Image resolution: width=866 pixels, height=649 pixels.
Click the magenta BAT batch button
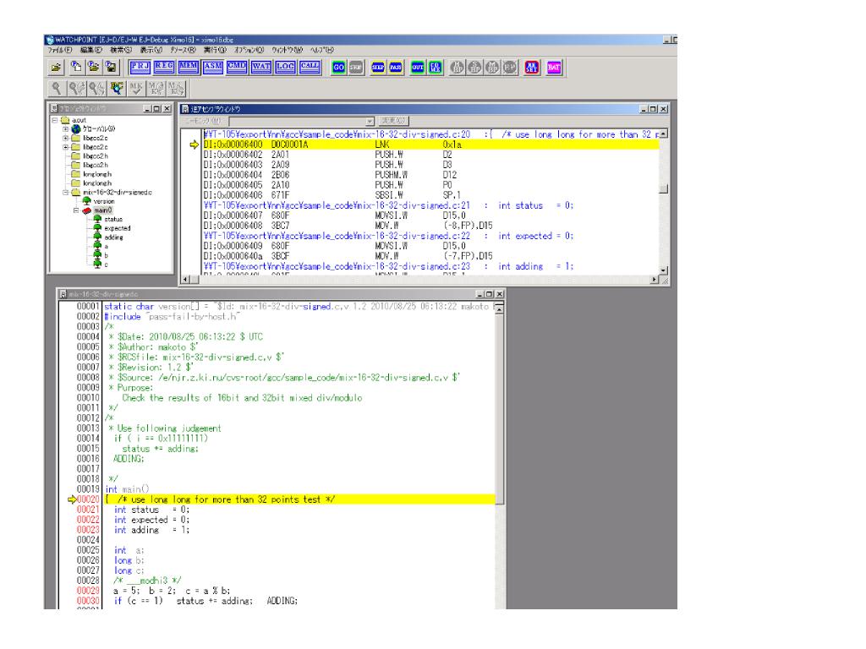(554, 68)
